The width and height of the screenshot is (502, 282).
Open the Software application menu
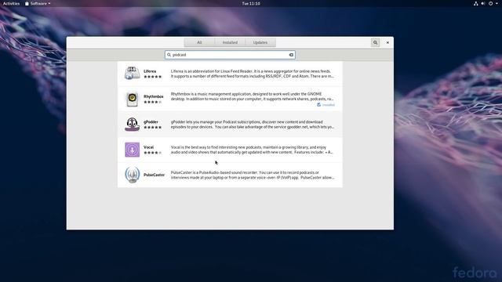38,3
